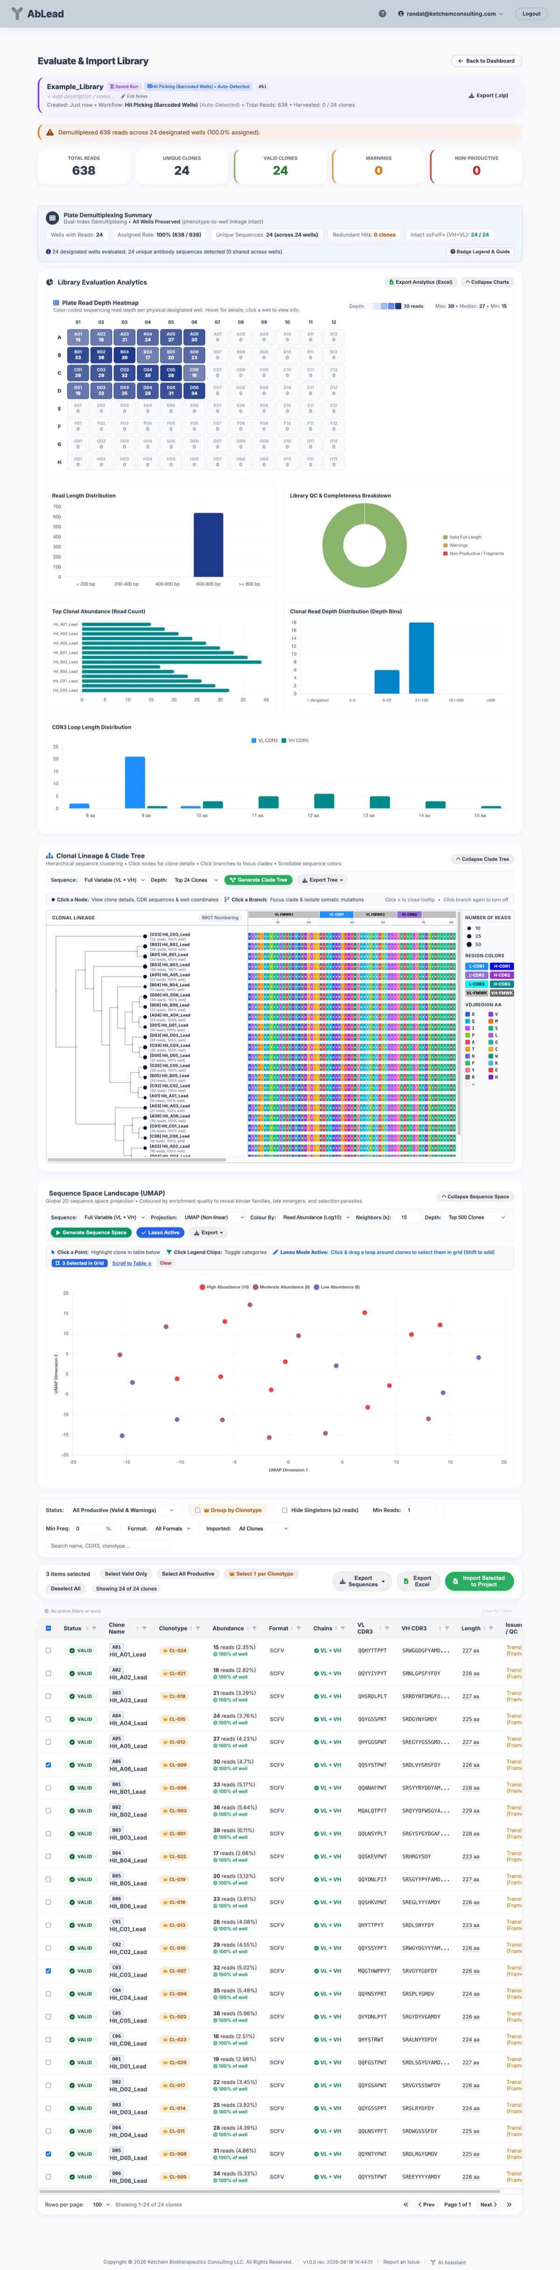Click Export (.zip) button
The height and width of the screenshot is (2270, 560).
[x=488, y=95]
